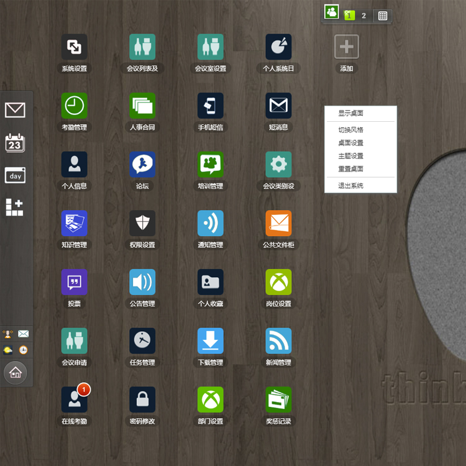
Task: Open the 密码修改 lock icon
Action: point(142,400)
